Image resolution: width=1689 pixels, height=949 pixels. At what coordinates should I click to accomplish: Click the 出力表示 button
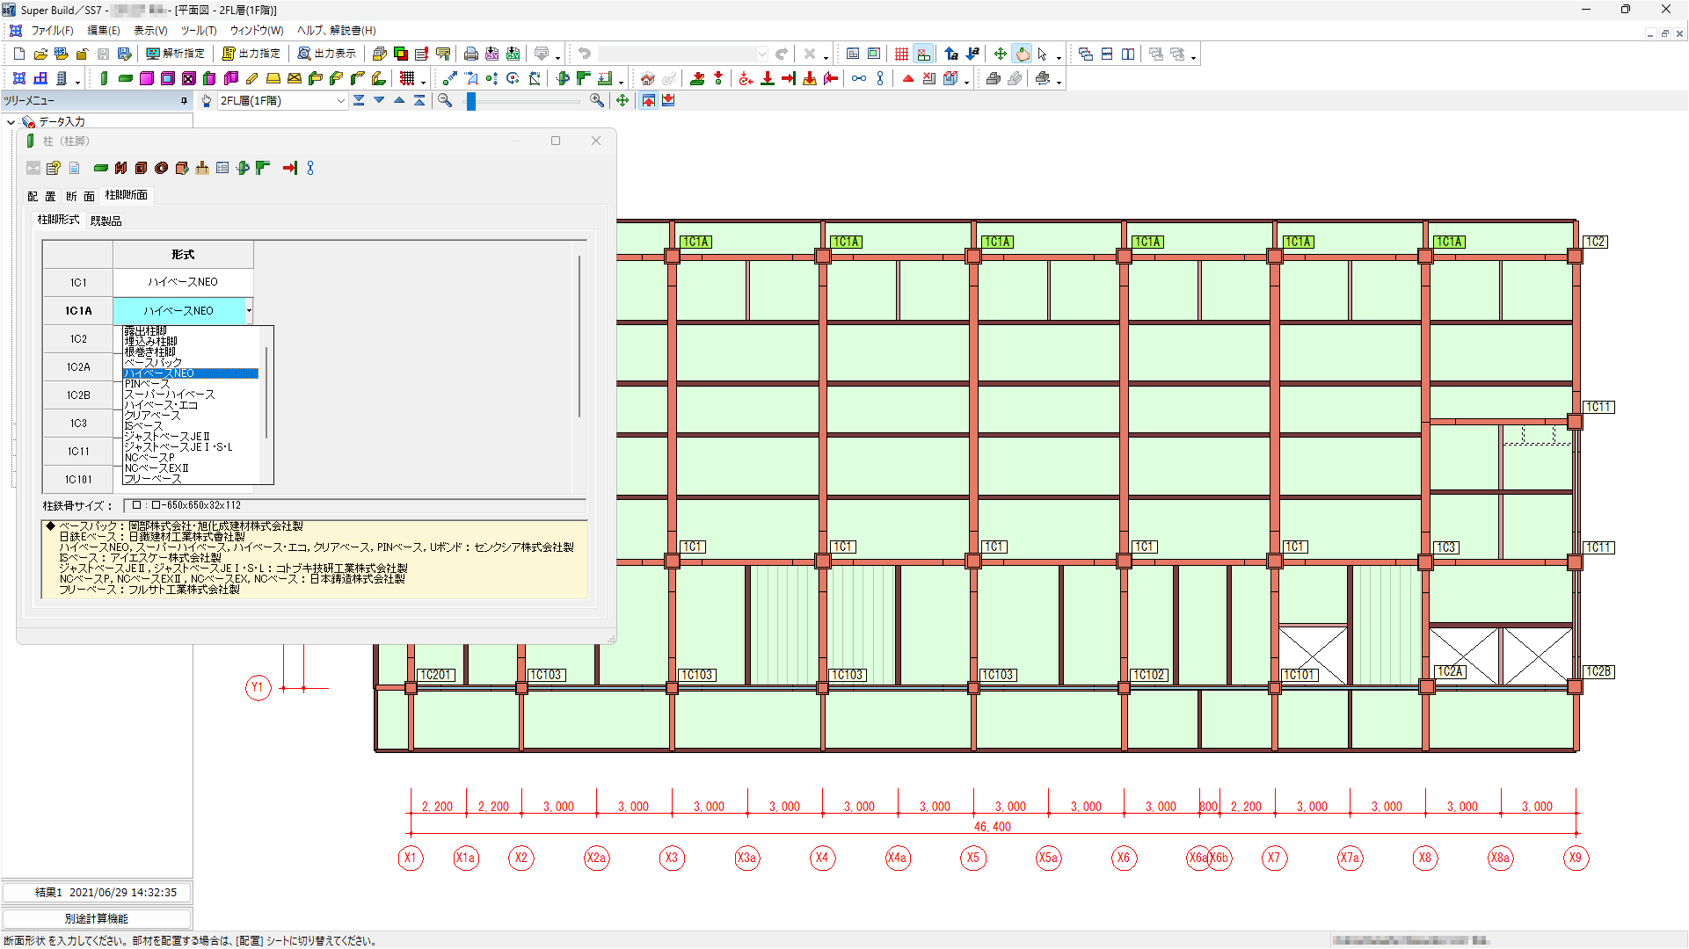pyautogui.click(x=327, y=54)
